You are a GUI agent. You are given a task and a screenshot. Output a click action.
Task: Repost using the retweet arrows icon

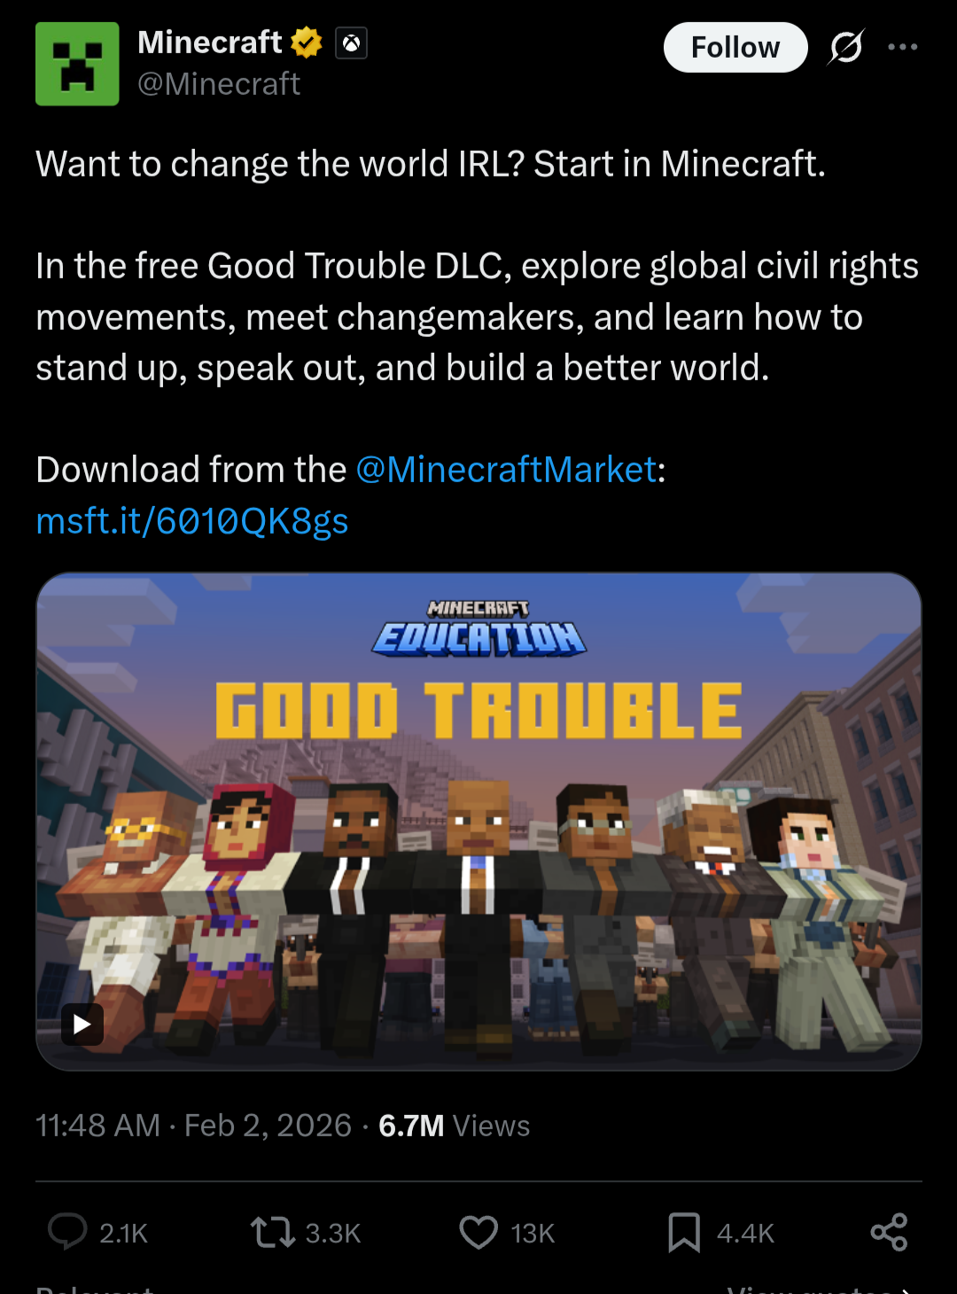tap(273, 1232)
